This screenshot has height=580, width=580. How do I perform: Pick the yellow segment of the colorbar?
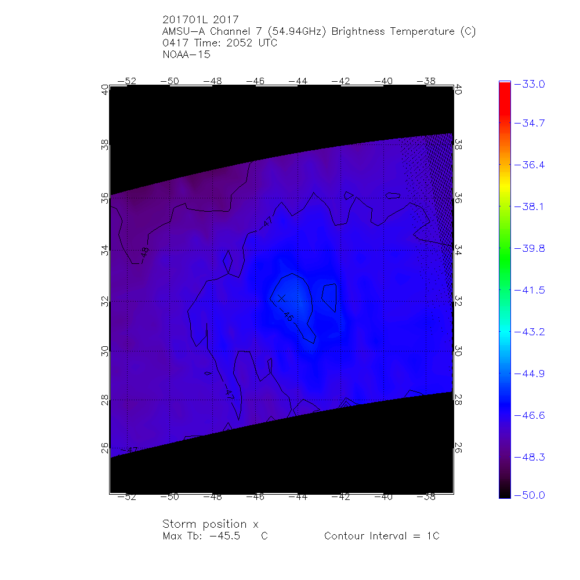505,187
